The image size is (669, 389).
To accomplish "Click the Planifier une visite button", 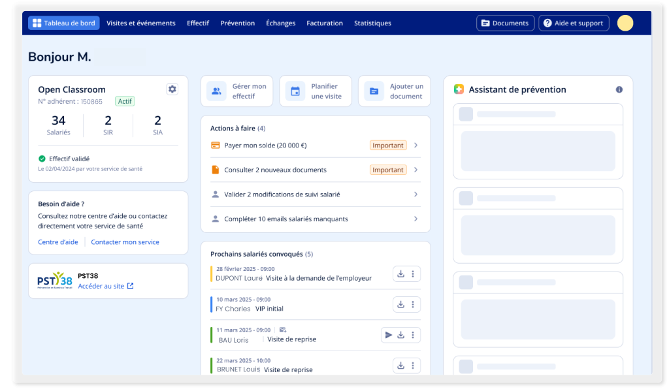I will tap(316, 91).
